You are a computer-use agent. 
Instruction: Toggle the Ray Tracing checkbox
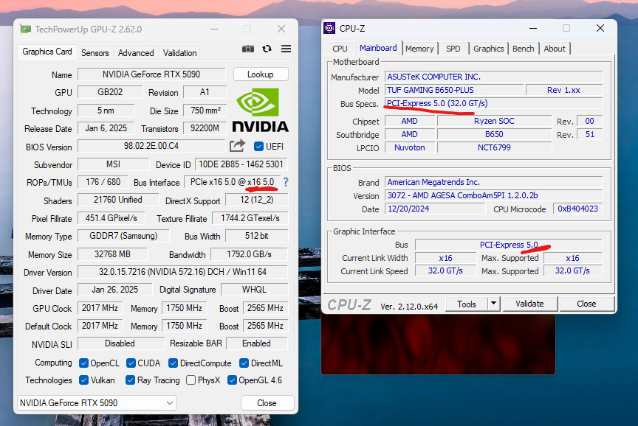[130, 380]
